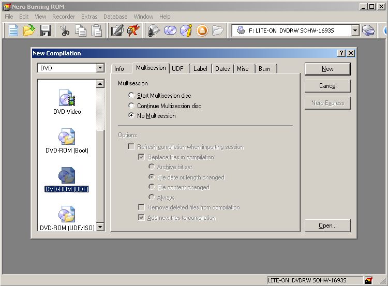
Task: Select the DVD-Video compilation type
Action: coord(67,102)
